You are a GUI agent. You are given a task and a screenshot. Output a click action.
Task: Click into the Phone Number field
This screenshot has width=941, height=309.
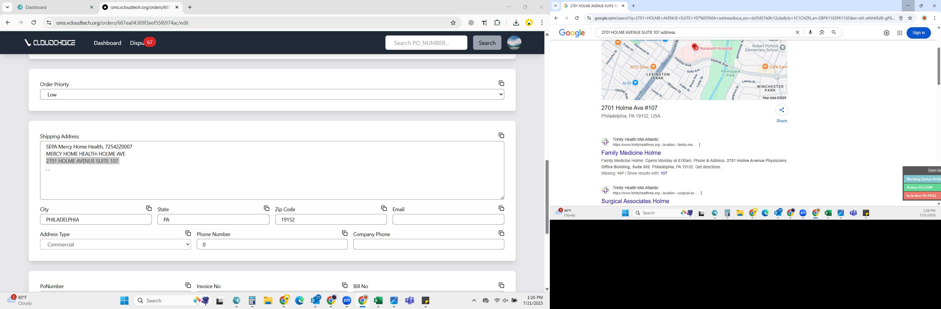pyautogui.click(x=272, y=244)
